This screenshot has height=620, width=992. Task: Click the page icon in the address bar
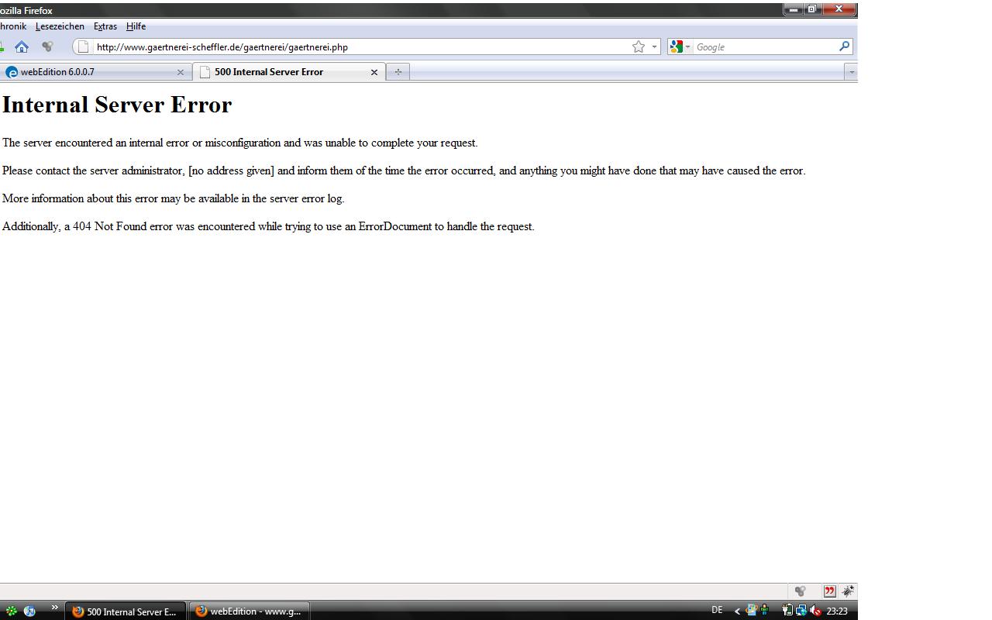point(83,46)
